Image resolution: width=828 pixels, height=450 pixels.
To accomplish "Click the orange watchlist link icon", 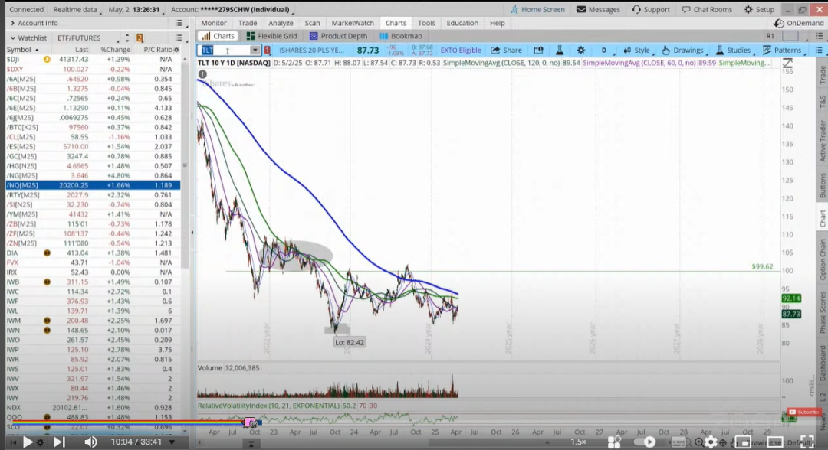I will point(140,38).
